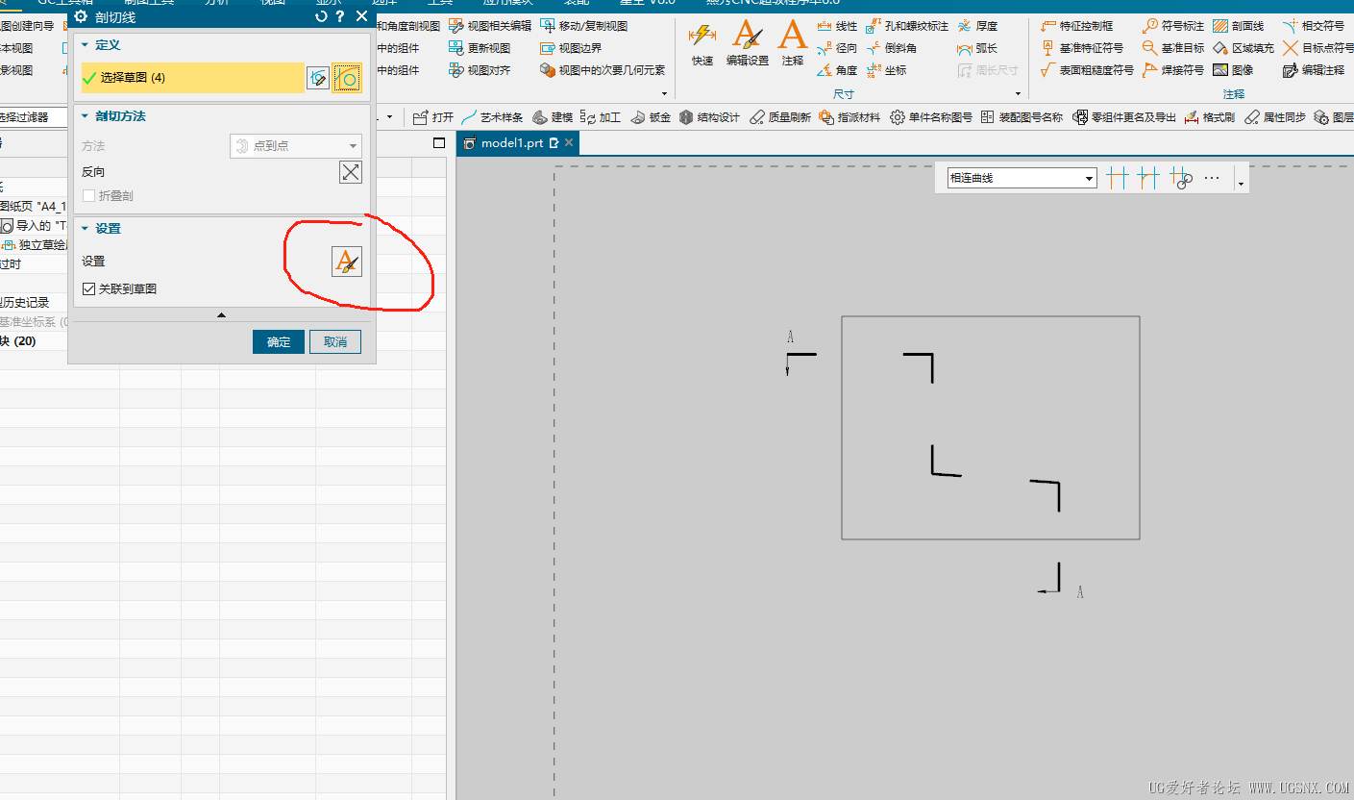Image resolution: width=1354 pixels, height=800 pixels.
Task: Collapse the 剖切方法 section
Action: click(85, 116)
